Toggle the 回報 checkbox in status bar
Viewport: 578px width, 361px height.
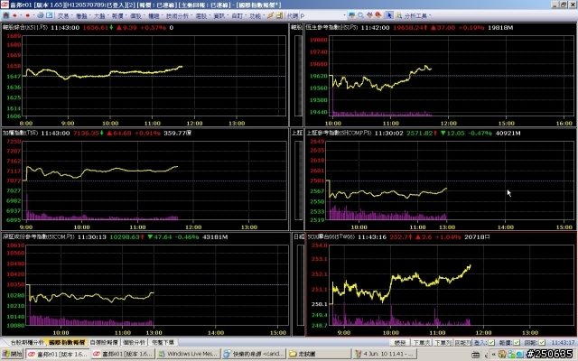[542, 343]
